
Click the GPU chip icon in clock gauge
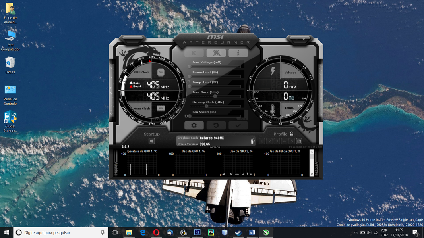161,72
